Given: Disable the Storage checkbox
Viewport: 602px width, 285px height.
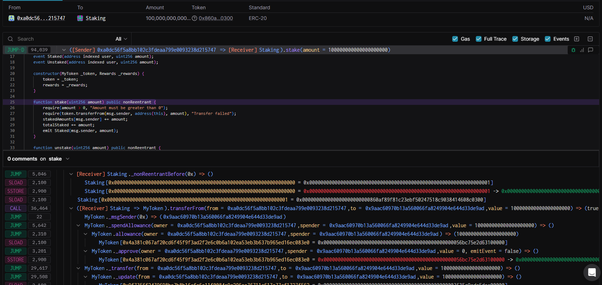Looking at the screenshot, I should coord(515,39).
